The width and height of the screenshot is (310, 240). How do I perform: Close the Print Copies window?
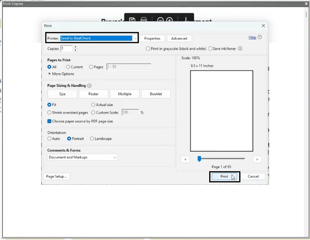pos(306,4)
